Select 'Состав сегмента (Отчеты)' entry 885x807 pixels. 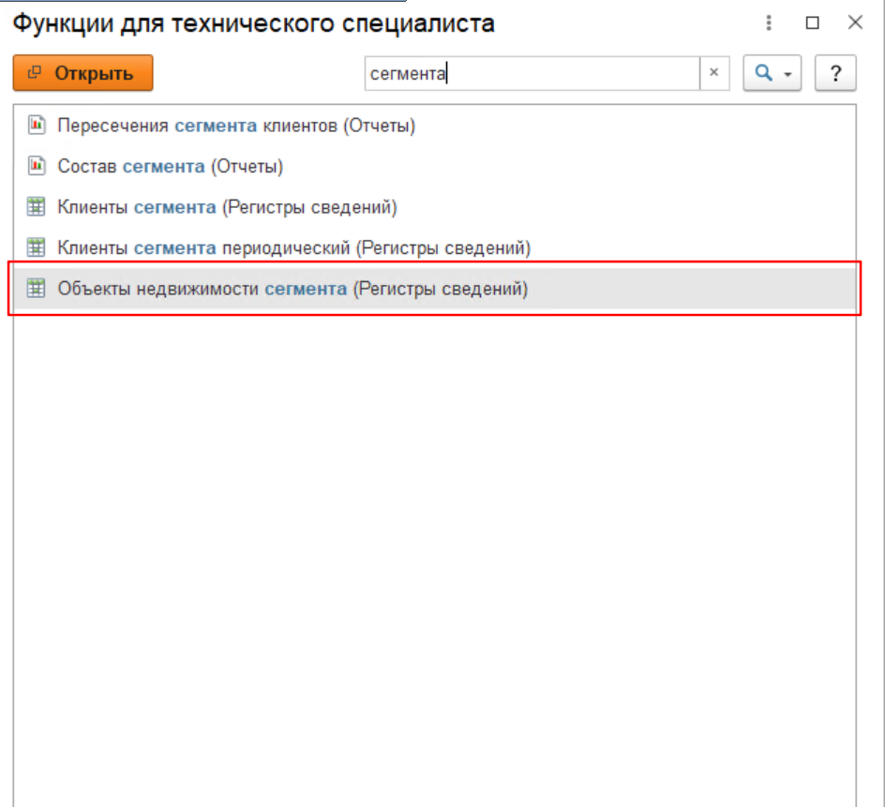171,166
